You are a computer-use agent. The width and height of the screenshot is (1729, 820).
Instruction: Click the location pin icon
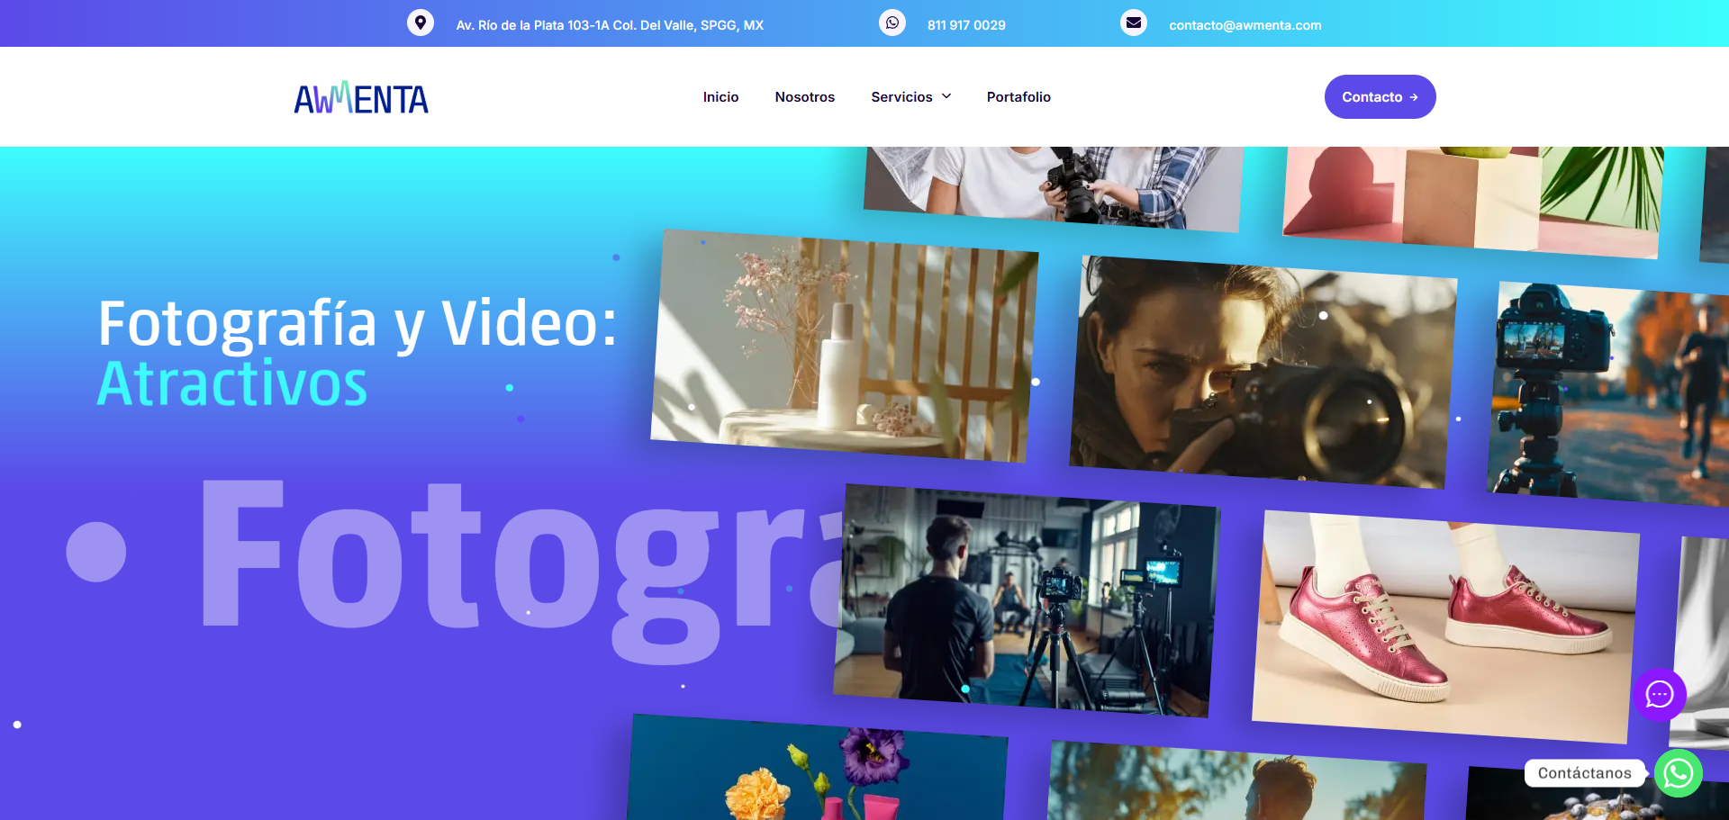coord(420,23)
